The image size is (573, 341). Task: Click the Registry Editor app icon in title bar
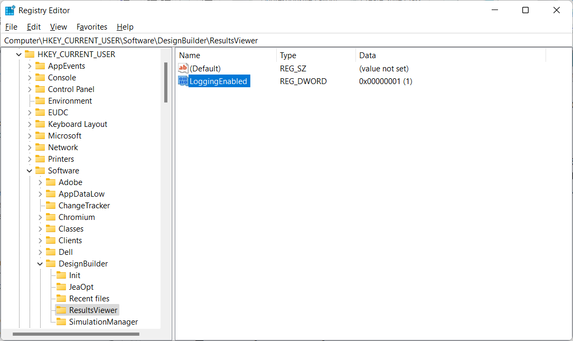[10, 10]
